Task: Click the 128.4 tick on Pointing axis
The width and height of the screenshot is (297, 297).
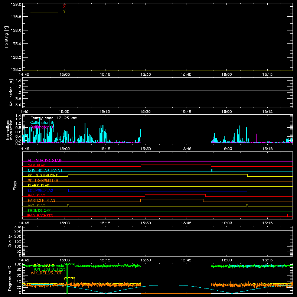Action: [x=16, y=44]
